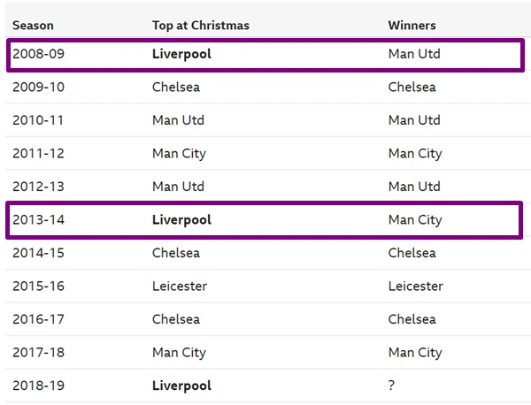This screenshot has height=405, width=531.
Task: Click Man City winners in 2013-14 row
Action: coord(414,220)
